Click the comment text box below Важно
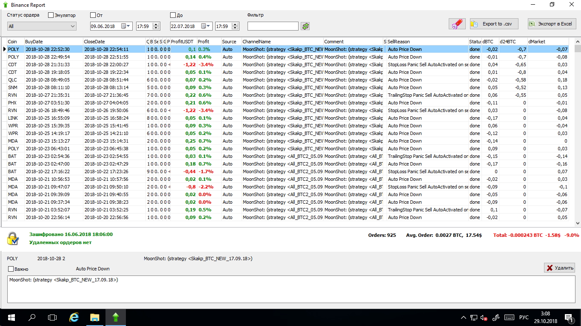The width and height of the screenshot is (581, 326). click(x=291, y=289)
